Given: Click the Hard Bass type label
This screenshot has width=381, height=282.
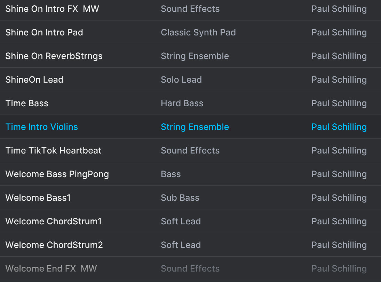Looking at the screenshot, I should (182, 103).
